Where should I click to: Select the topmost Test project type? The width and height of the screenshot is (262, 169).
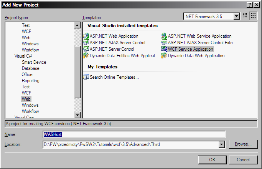pos(26,25)
